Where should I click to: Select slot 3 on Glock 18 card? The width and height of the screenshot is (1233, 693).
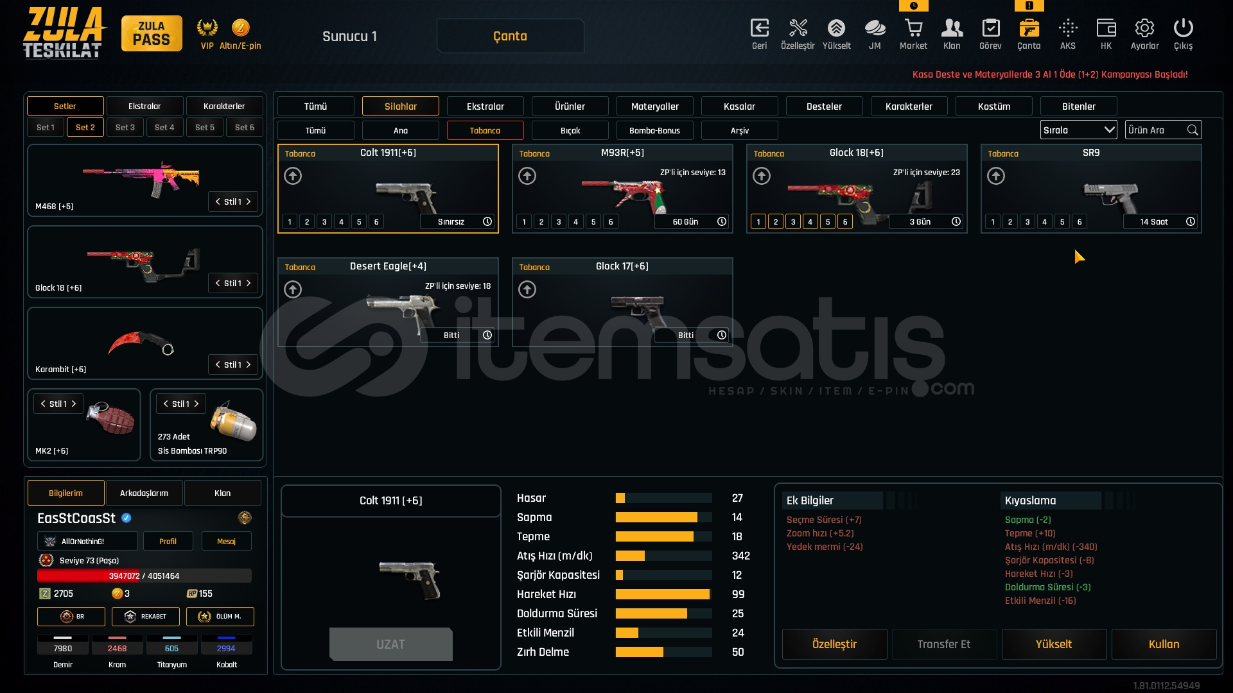pyautogui.click(x=793, y=222)
